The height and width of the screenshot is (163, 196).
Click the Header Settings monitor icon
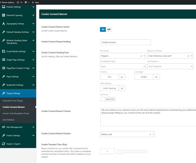(x=4, y=7)
